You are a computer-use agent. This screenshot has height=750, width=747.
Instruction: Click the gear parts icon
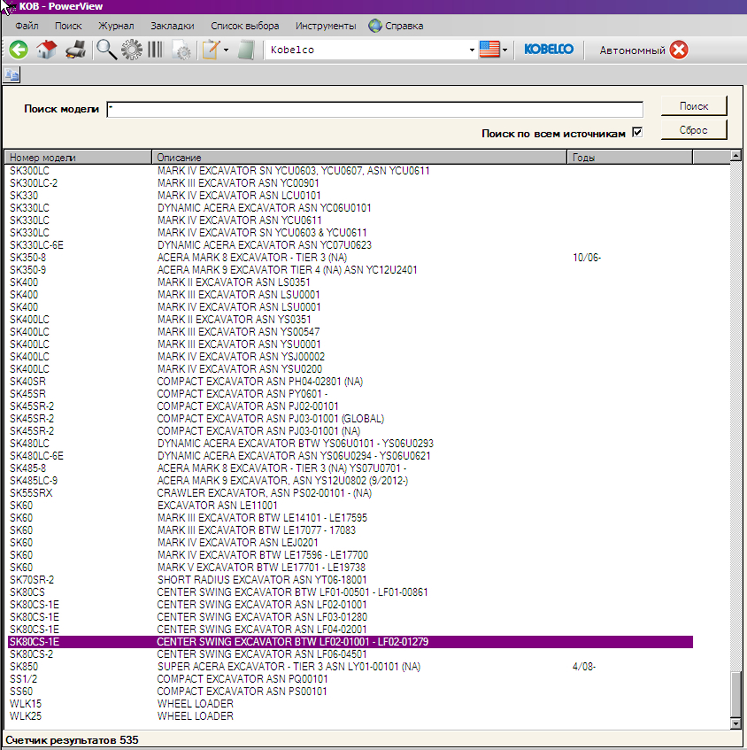pyautogui.click(x=132, y=50)
